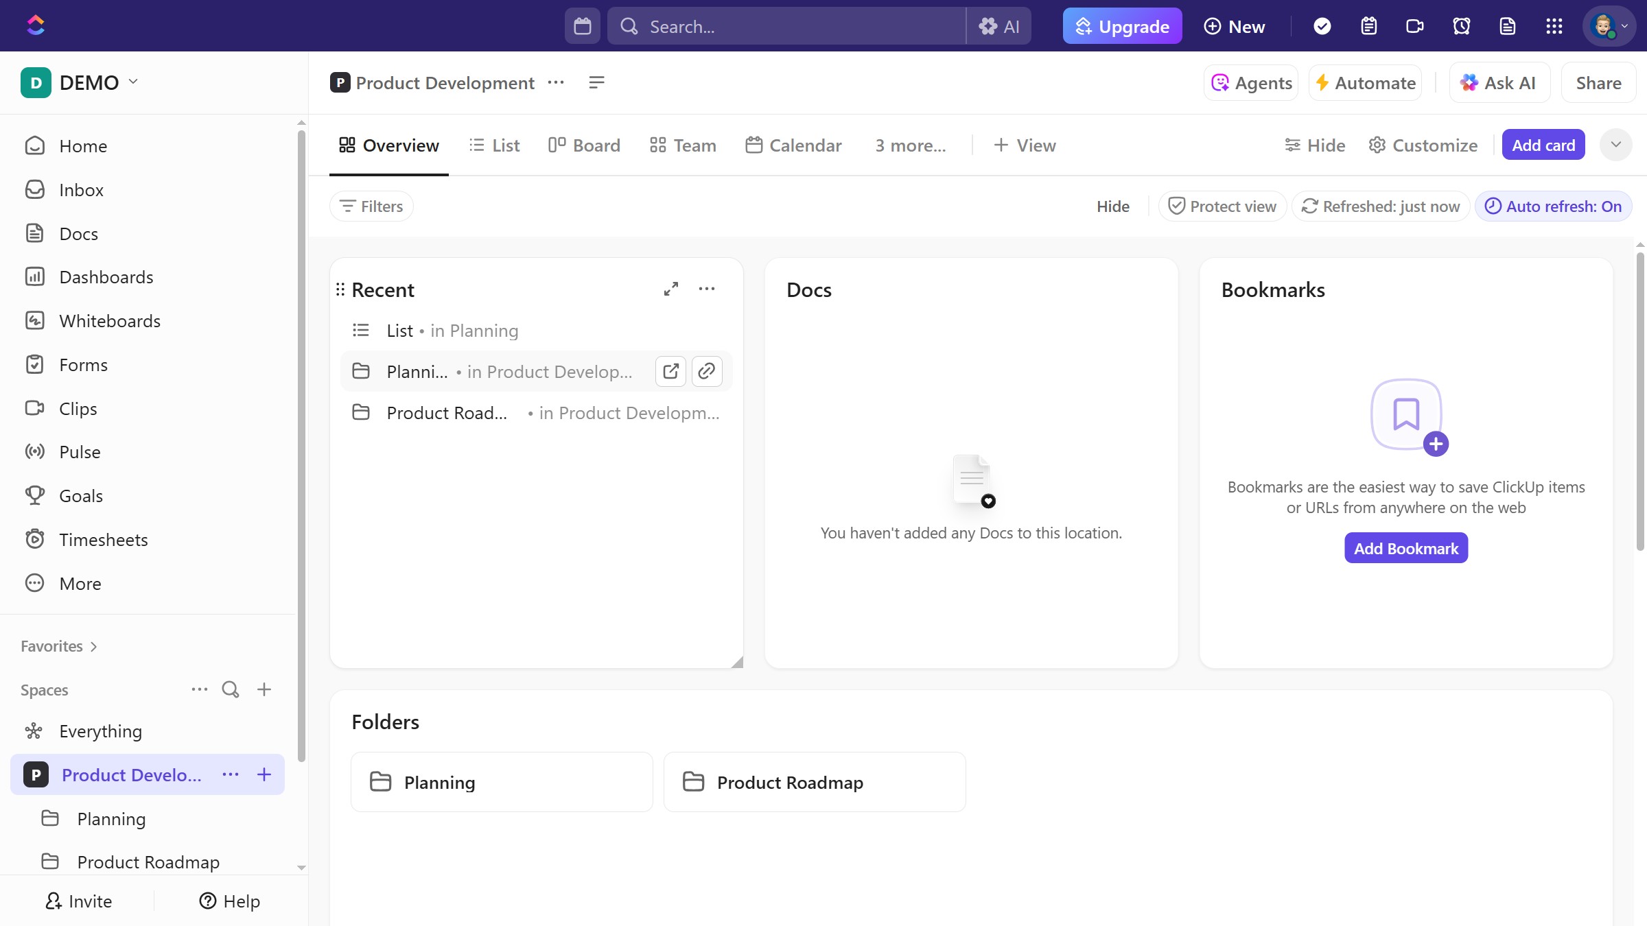Open the Reminders alarm clock icon

(x=1461, y=25)
